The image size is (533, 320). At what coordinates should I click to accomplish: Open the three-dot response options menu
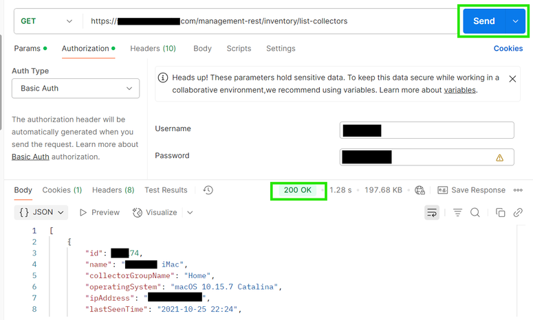pyautogui.click(x=518, y=190)
